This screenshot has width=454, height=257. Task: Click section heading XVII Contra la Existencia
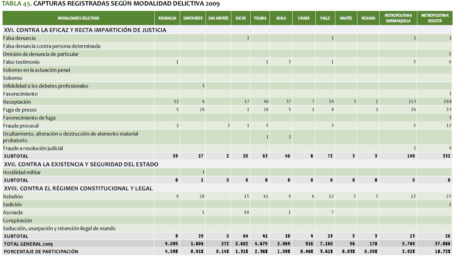coord(81,164)
